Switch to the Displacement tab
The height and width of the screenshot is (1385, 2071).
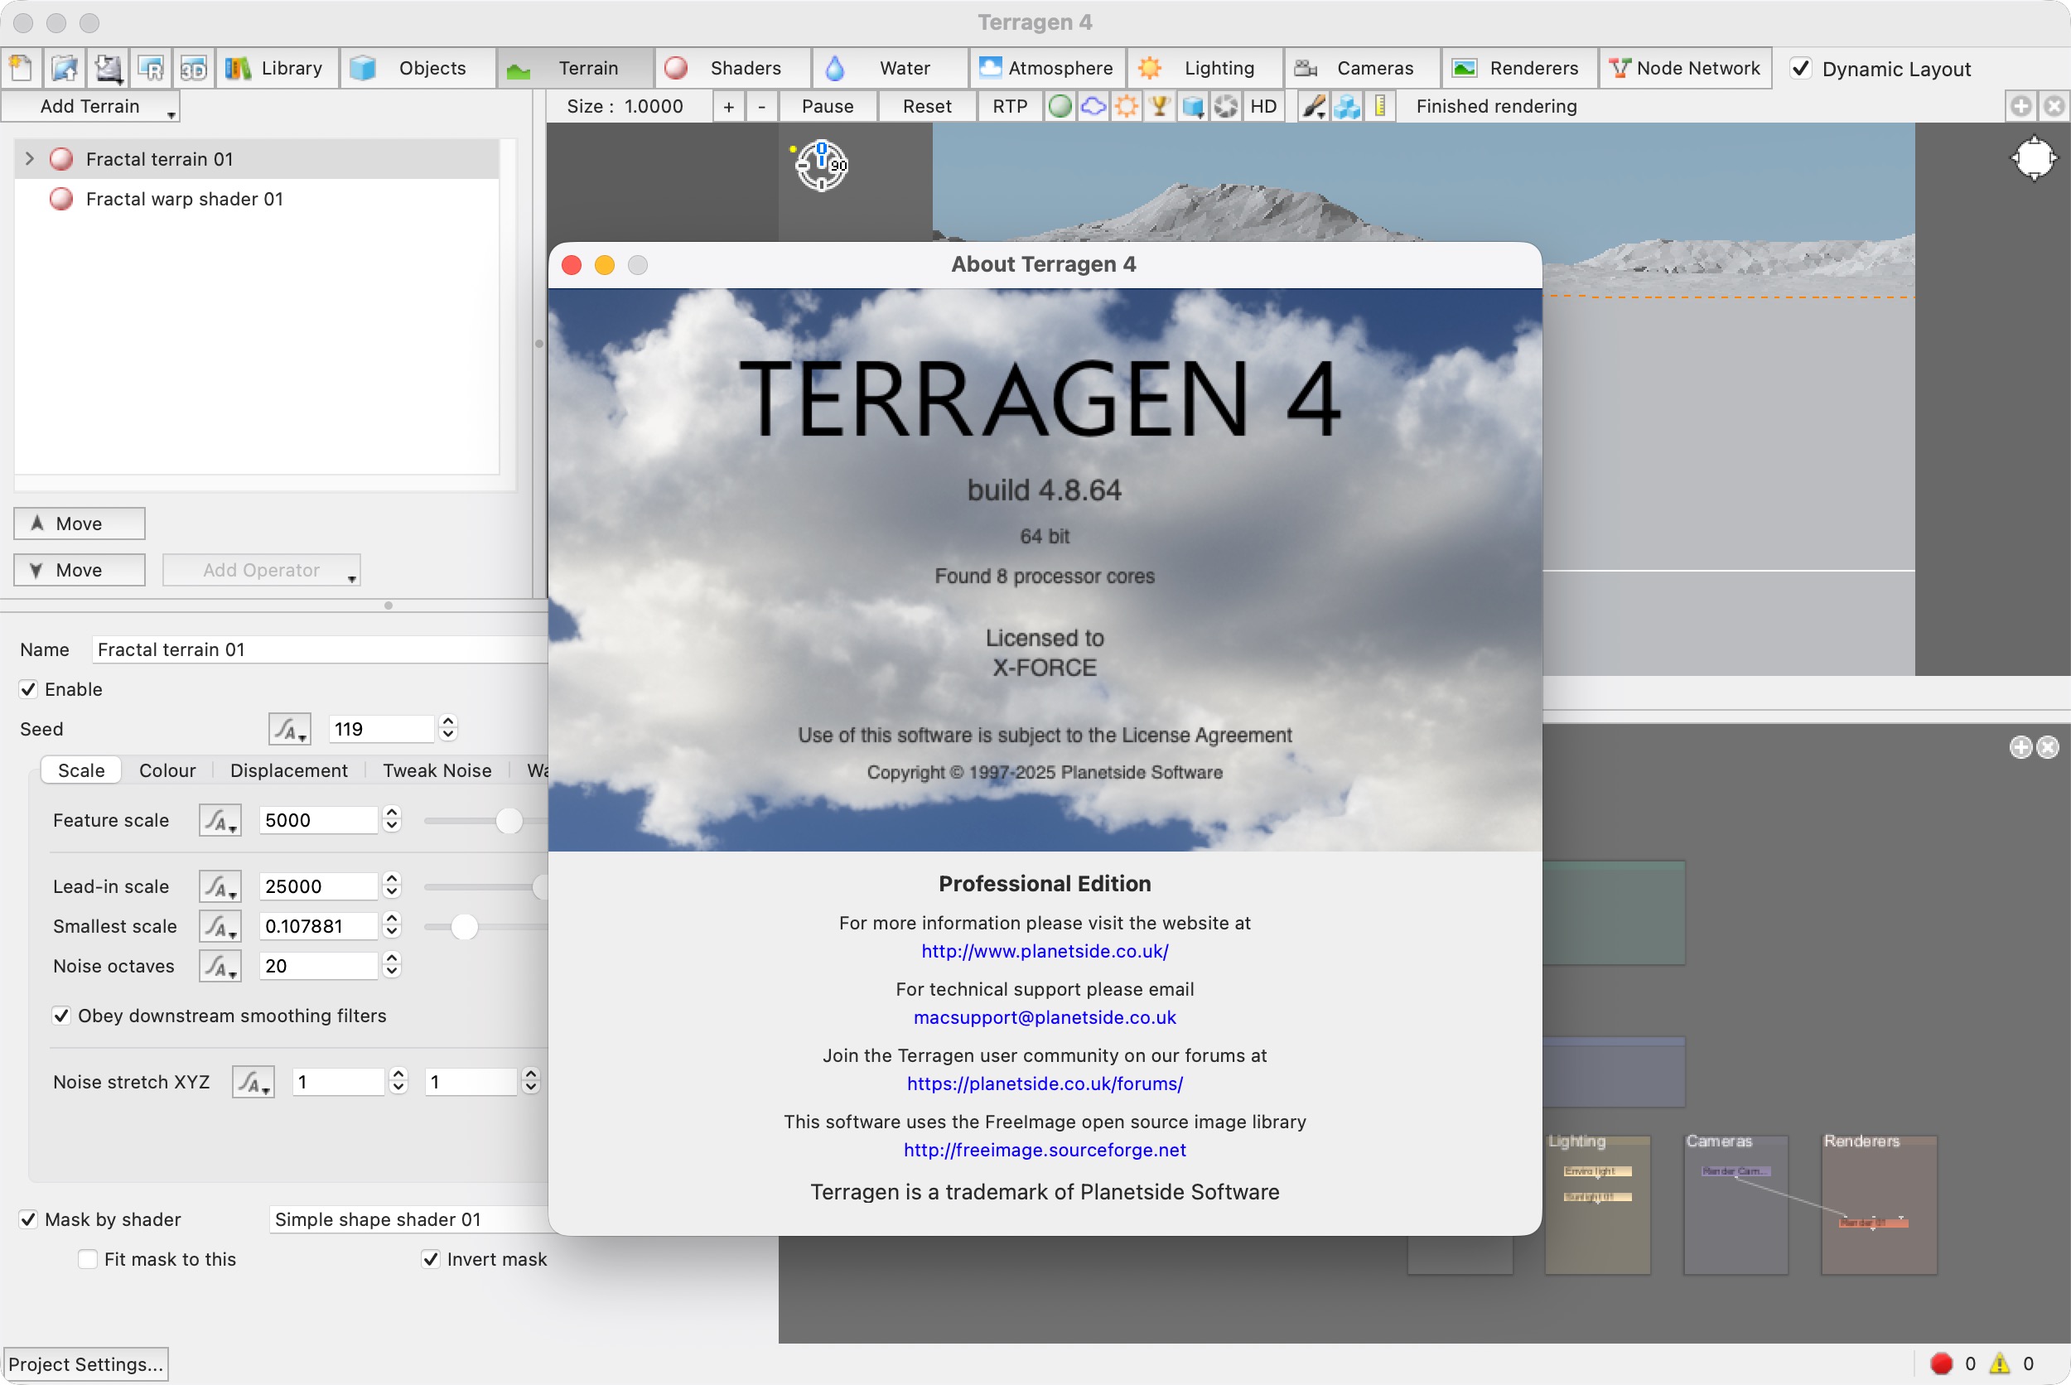[288, 770]
